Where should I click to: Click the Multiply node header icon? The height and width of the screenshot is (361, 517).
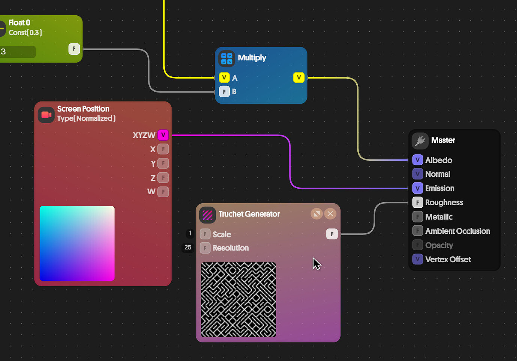(226, 58)
